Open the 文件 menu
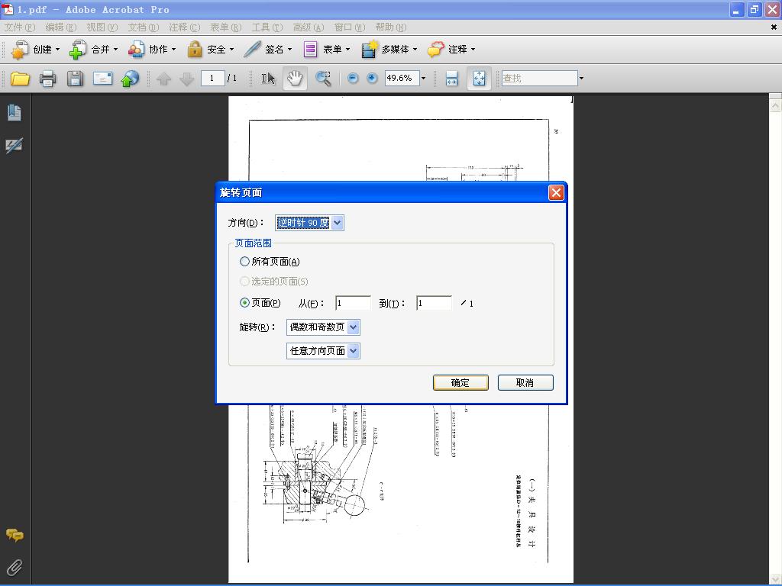Image resolution: width=782 pixels, height=586 pixels. coord(20,27)
